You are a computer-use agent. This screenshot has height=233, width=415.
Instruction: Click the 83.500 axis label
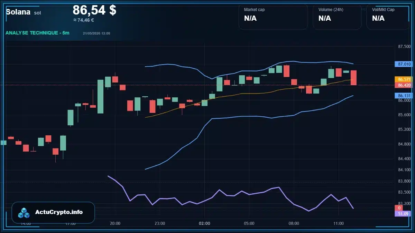[404, 192]
